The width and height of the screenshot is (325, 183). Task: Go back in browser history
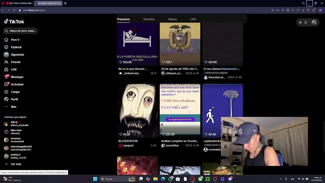tap(3, 10)
